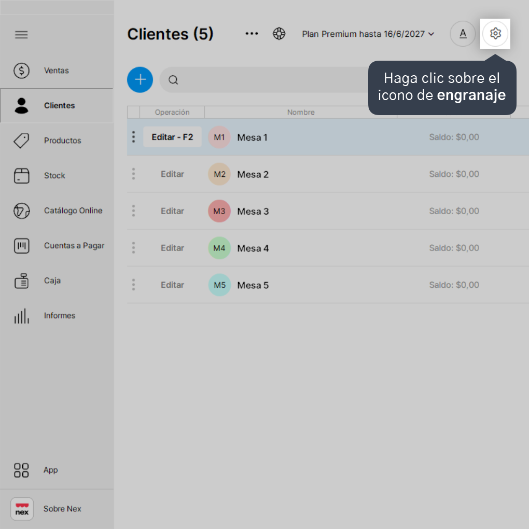Add a new client with plus button
Viewport: 529px width, 529px height.
click(140, 80)
